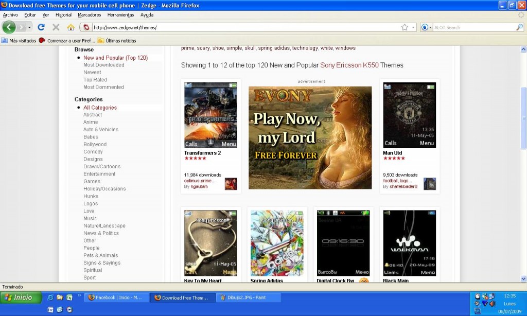Open the Digital Clock Bw theme thumbnail
This screenshot has width=527, height=316.
[343, 243]
